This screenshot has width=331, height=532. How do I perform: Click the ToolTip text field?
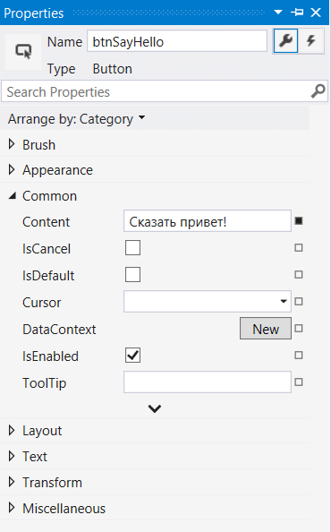(x=208, y=382)
